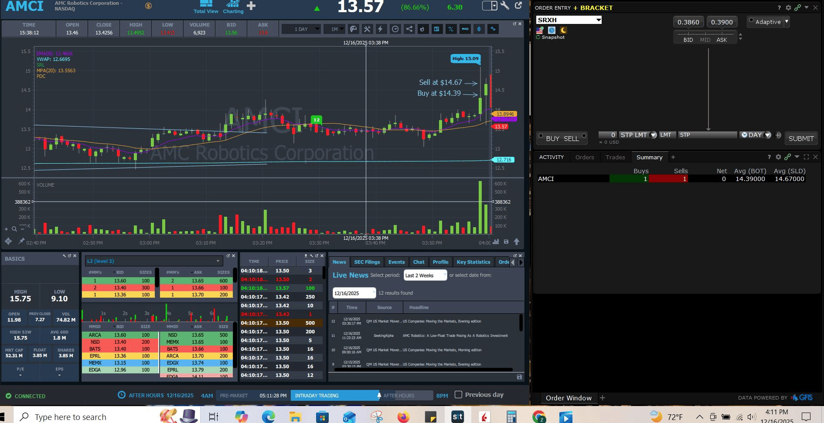Open the IND indicators button
The image size is (824, 423).
click(465, 29)
